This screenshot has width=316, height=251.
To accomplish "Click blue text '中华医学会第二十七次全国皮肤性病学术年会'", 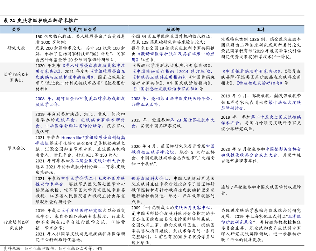I will click(x=80, y=181).
